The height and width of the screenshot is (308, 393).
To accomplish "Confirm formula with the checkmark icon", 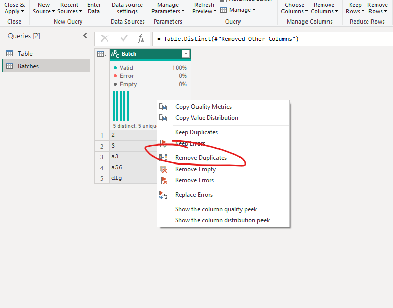I will click(124, 38).
